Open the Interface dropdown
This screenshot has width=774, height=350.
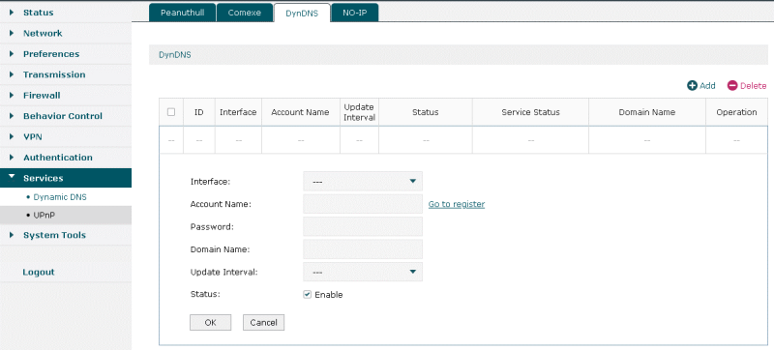tap(363, 182)
